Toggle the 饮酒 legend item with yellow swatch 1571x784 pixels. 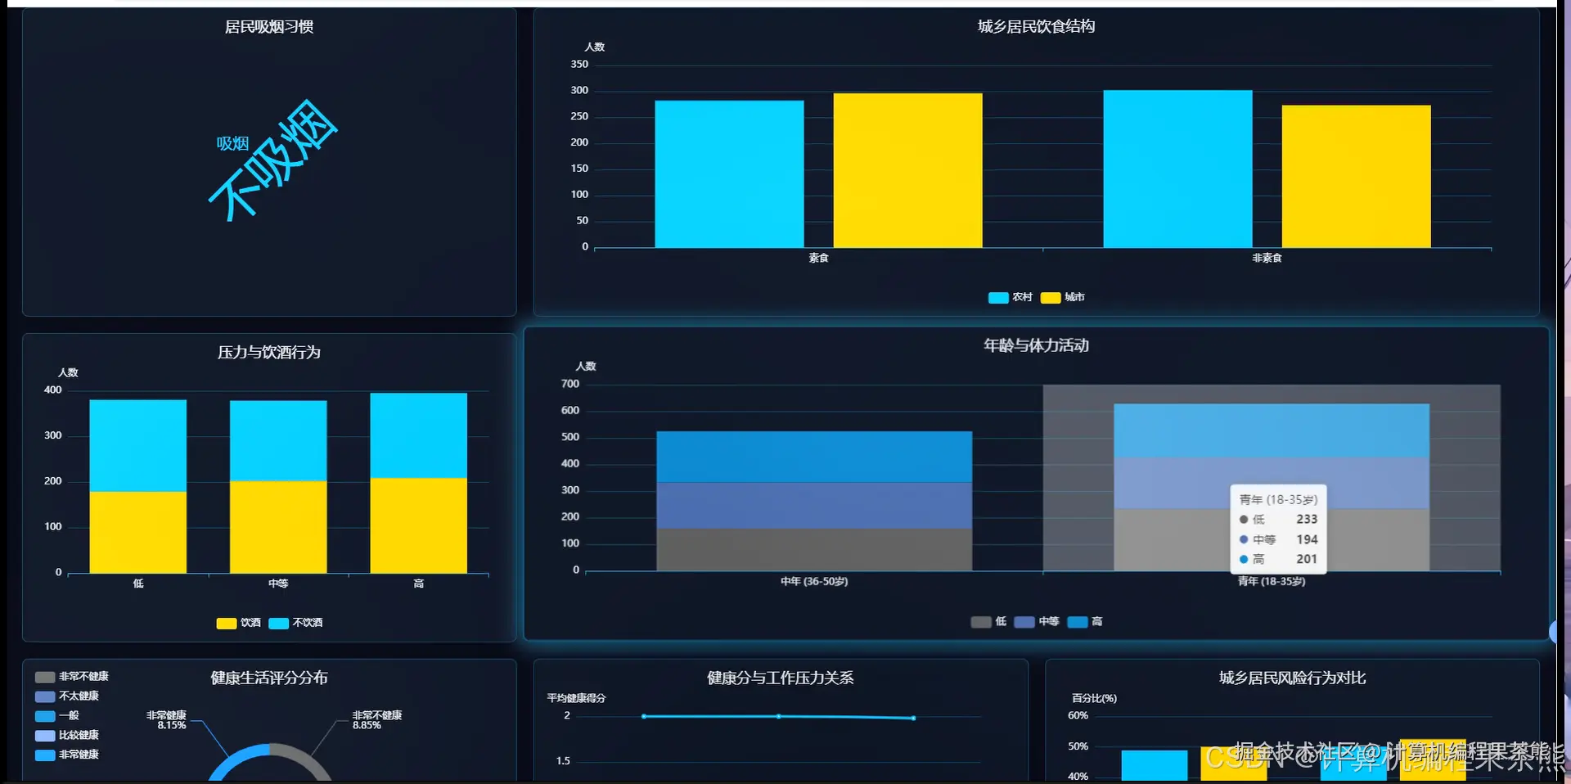pos(238,623)
